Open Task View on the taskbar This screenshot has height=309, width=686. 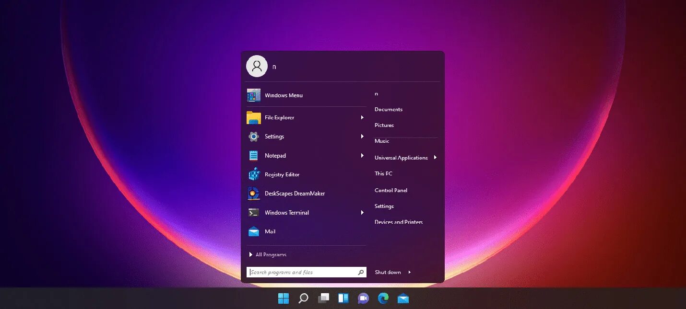point(323,298)
